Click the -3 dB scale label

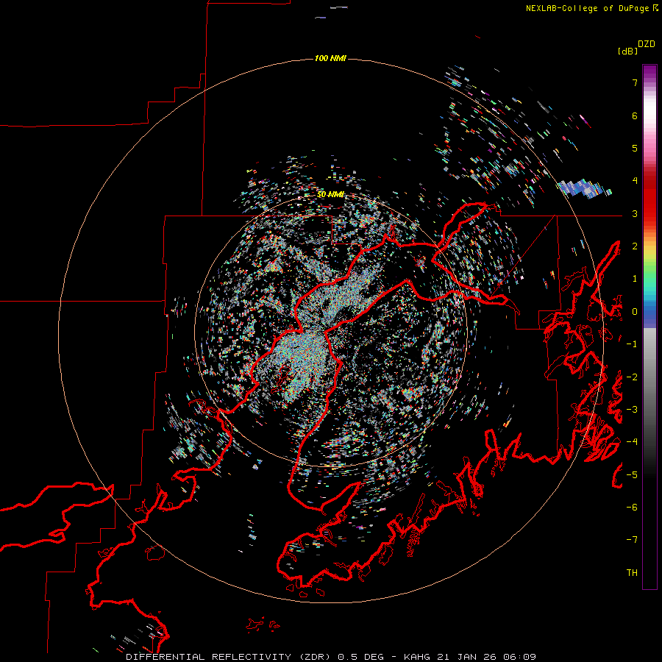pyautogui.click(x=632, y=410)
